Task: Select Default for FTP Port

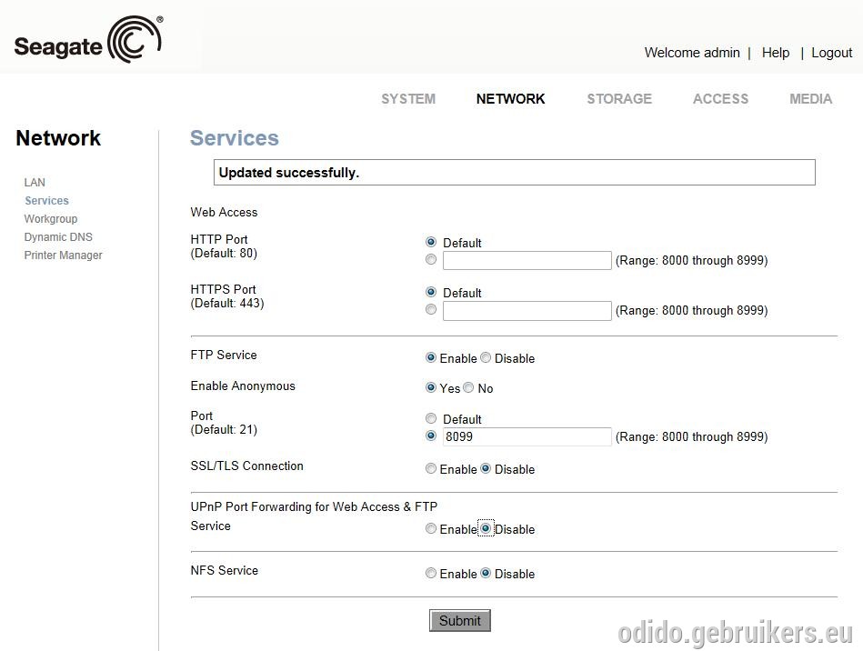Action: click(431, 418)
